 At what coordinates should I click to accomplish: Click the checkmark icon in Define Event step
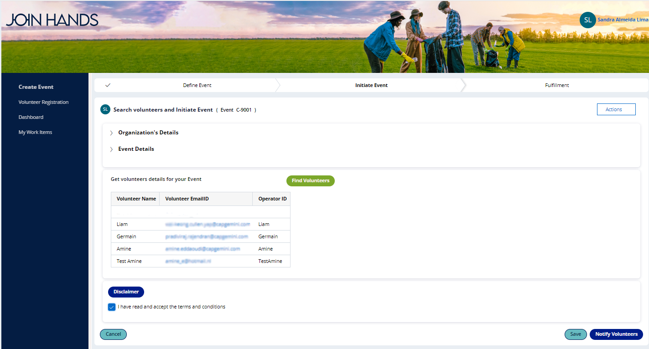tap(108, 85)
